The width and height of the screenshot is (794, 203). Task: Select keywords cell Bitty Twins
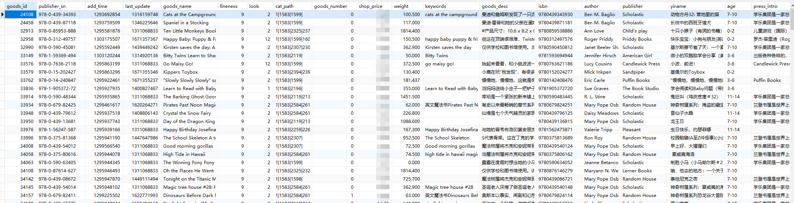pos(451,55)
